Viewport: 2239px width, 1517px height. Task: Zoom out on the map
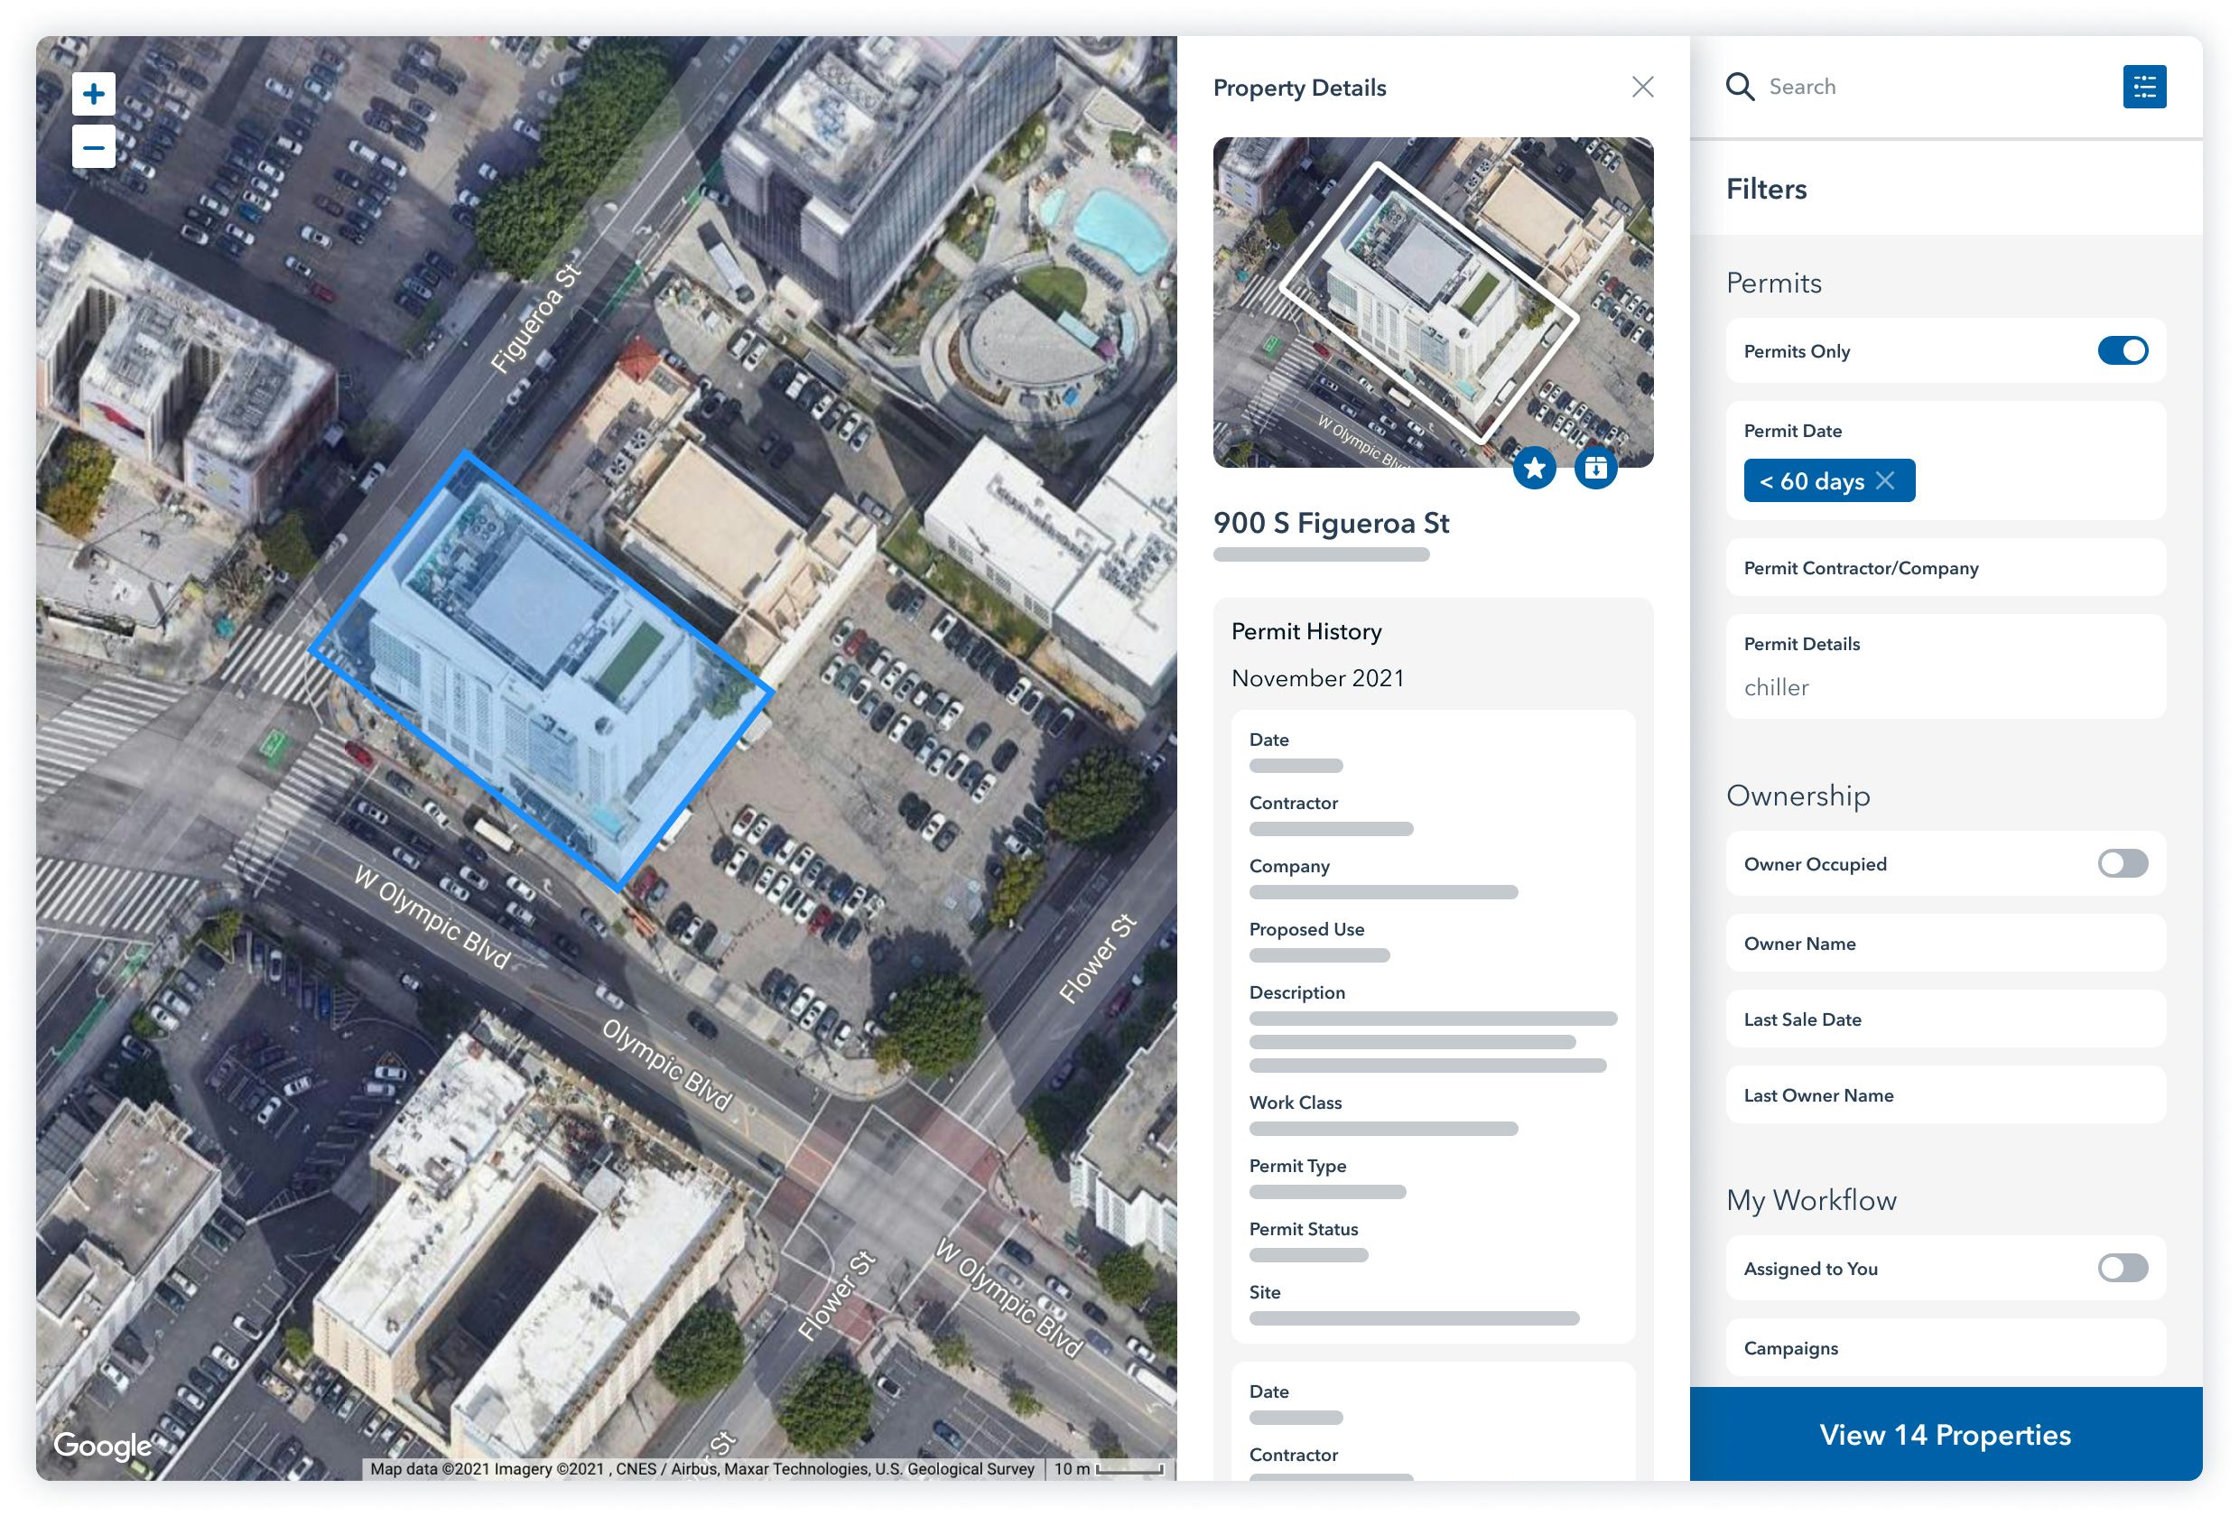click(94, 146)
